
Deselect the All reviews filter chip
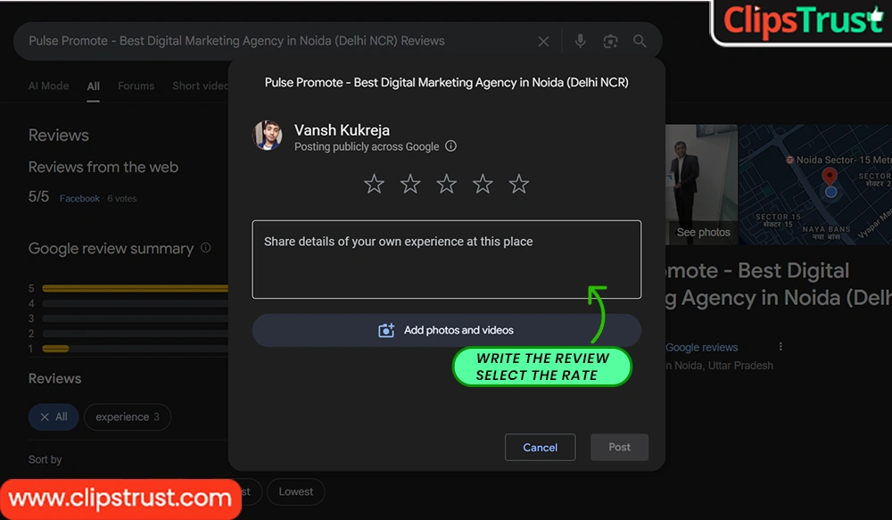click(x=54, y=417)
